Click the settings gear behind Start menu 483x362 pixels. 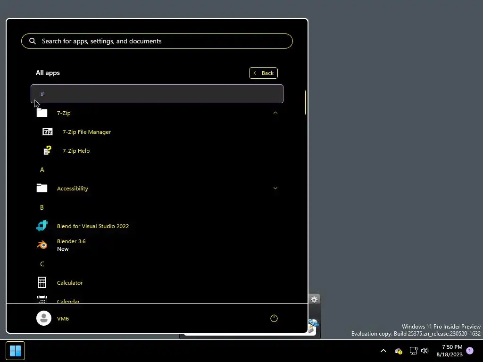(x=314, y=299)
